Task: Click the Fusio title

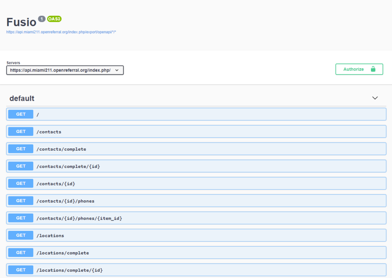Action: 21,22
